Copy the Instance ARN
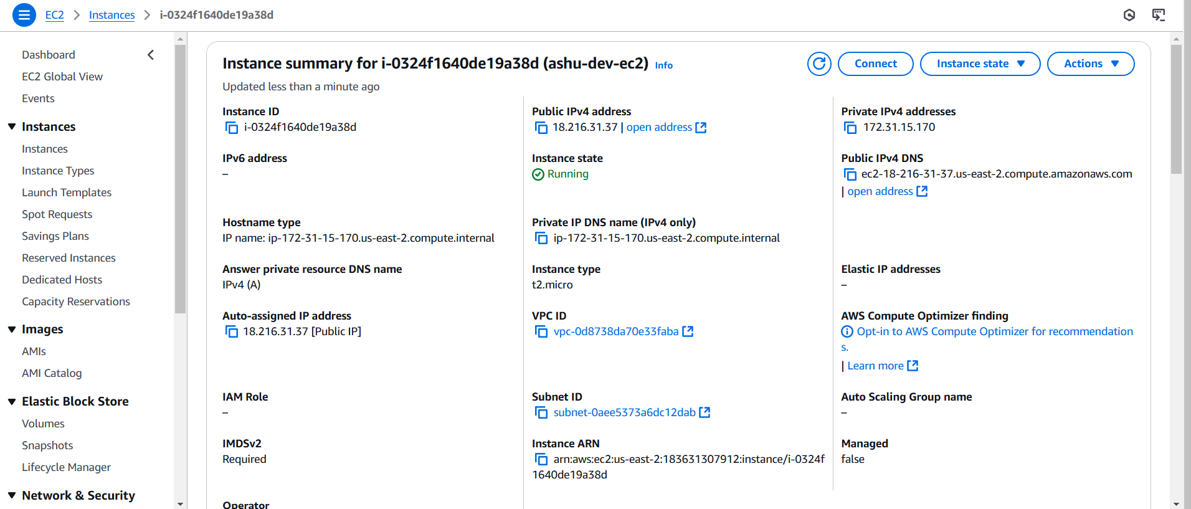Screen dimensions: 1191x509 pyautogui.click(x=541, y=459)
